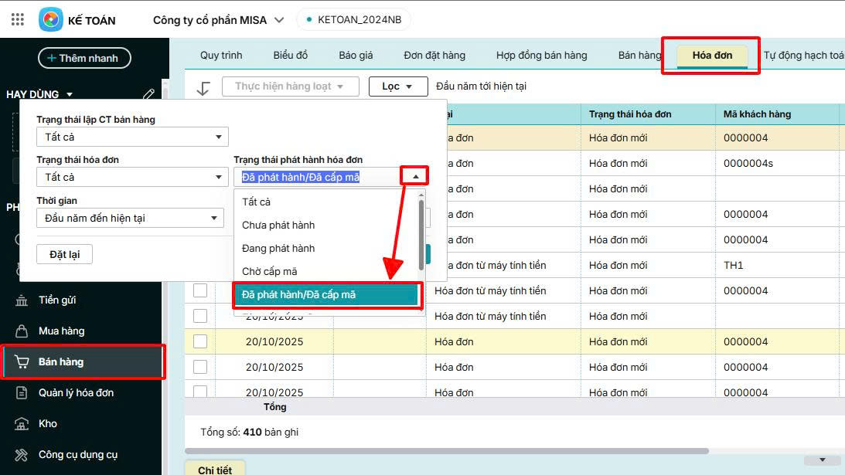Click the Đặt lại reset button

(64, 254)
